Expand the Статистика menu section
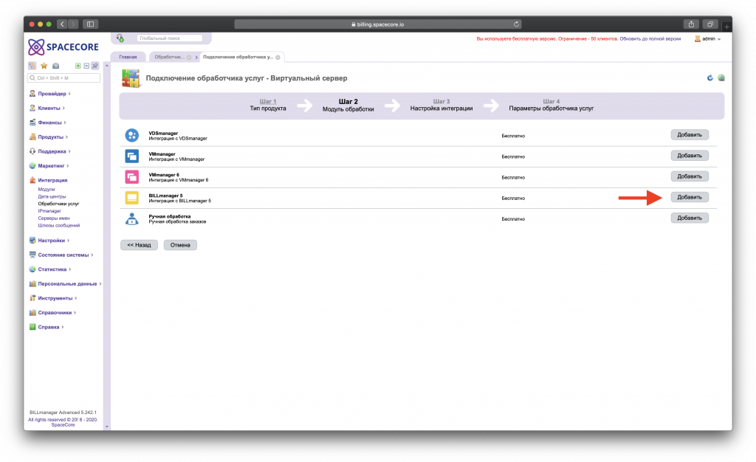The height and width of the screenshot is (462, 756). [70, 269]
